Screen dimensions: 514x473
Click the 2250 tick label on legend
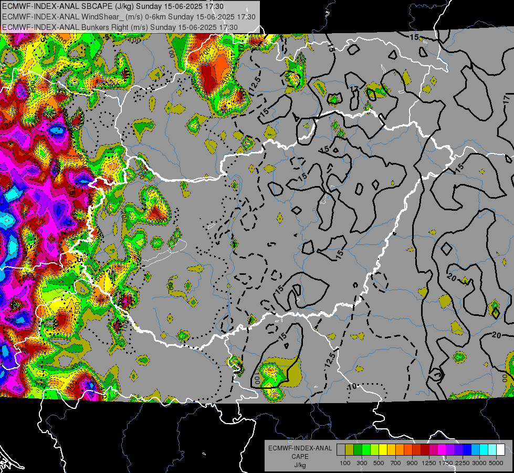[x=463, y=463]
